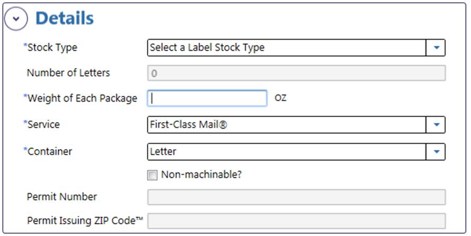This screenshot has height=236, width=471.
Task: Click the Permit Issuing ZIP Code label
Action: click(85, 221)
